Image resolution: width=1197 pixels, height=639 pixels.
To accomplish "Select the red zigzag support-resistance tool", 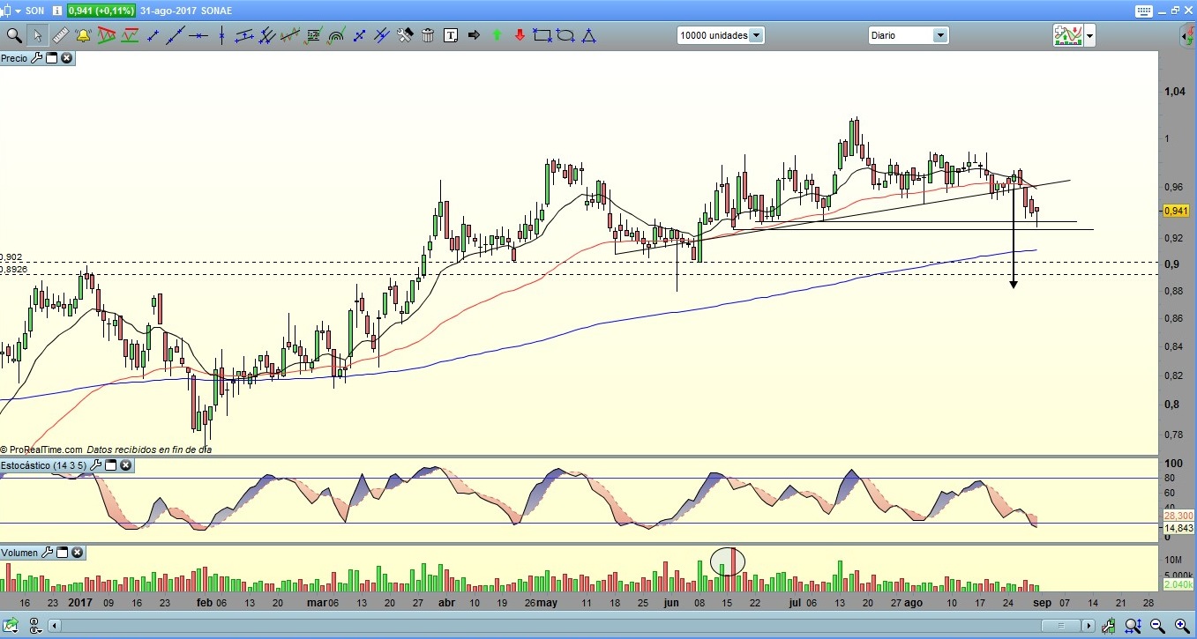I will [x=130, y=35].
